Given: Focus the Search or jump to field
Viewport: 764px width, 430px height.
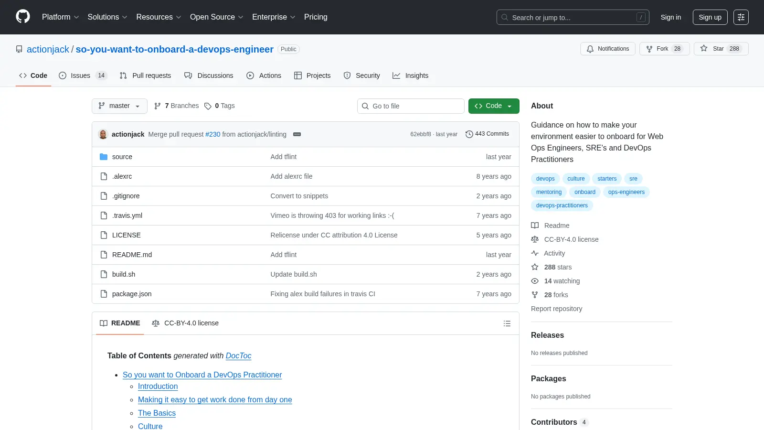Looking at the screenshot, I should (573, 17).
